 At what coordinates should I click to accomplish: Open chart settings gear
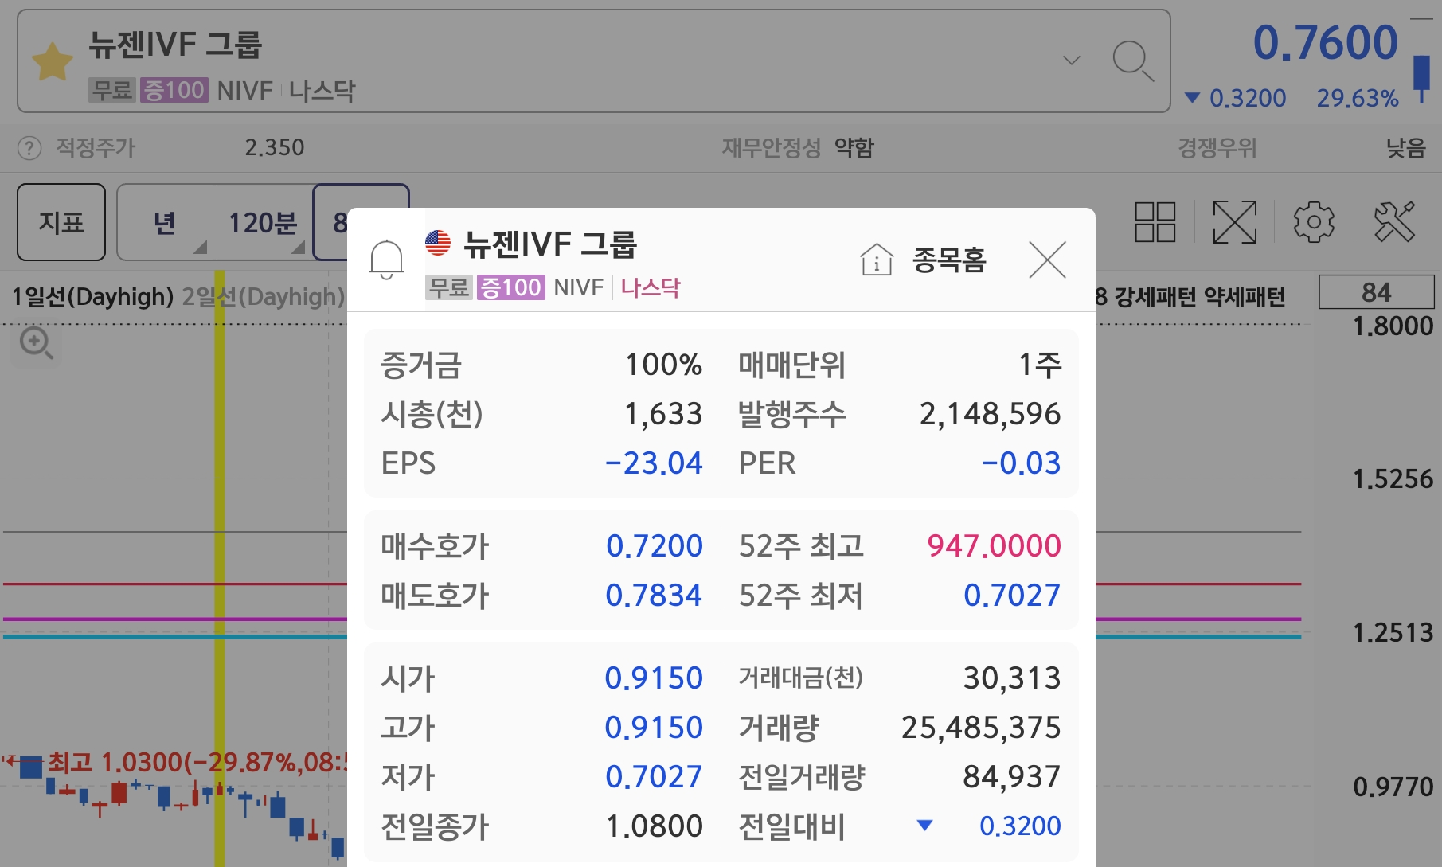pyautogui.click(x=1314, y=222)
